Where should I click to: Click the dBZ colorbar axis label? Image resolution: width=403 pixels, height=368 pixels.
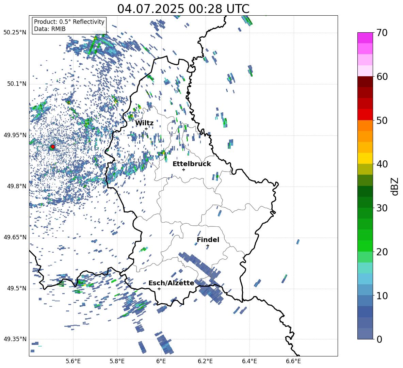pos(395,186)
